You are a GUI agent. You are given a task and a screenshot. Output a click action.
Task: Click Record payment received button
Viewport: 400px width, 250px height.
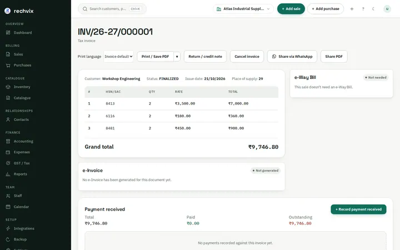pyautogui.click(x=358, y=209)
